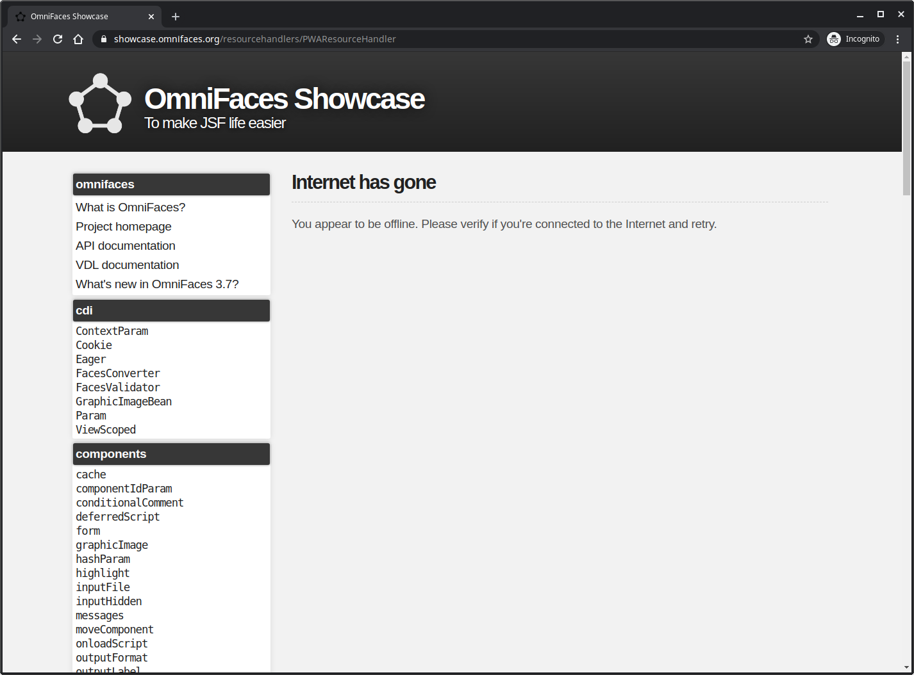The image size is (914, 675).
Task: Close the OmniFaces Showcase tab
Action: pyautogui.click(x=151, y=17)
